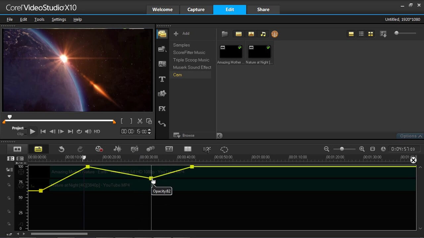Open the Motion tracking running-man tool
The image size is (424, 238).
pos(207,149)
